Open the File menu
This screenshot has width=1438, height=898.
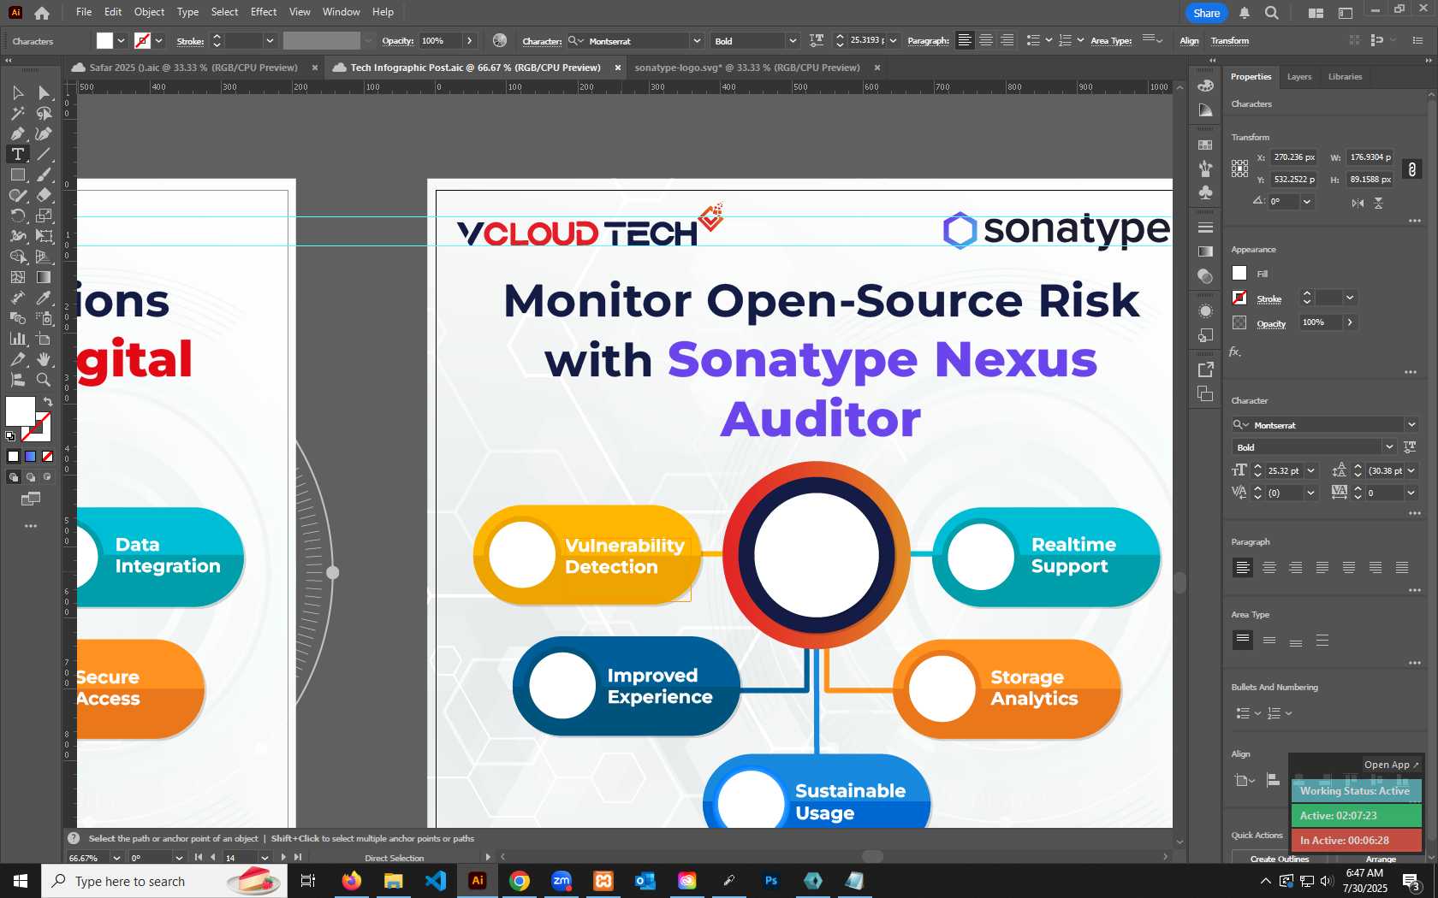tap(84, 12)
